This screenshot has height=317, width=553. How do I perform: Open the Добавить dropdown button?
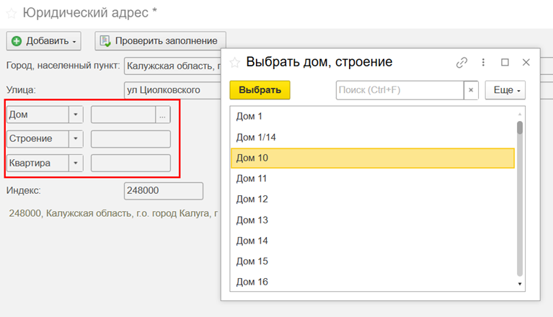tap(44, 41)
